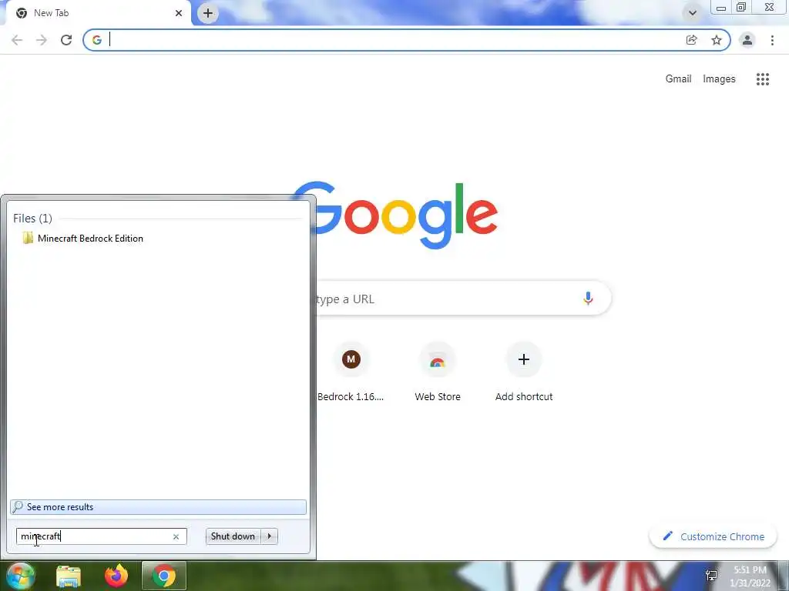Click the Shut down button
The width and height of the screenshot is (789, 591).
[233, 536]
